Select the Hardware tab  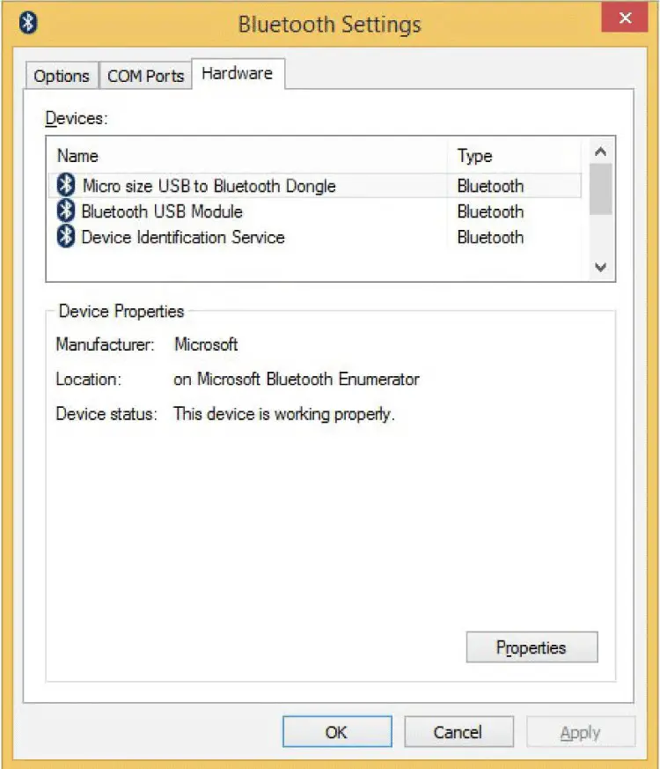pos(237,74)
